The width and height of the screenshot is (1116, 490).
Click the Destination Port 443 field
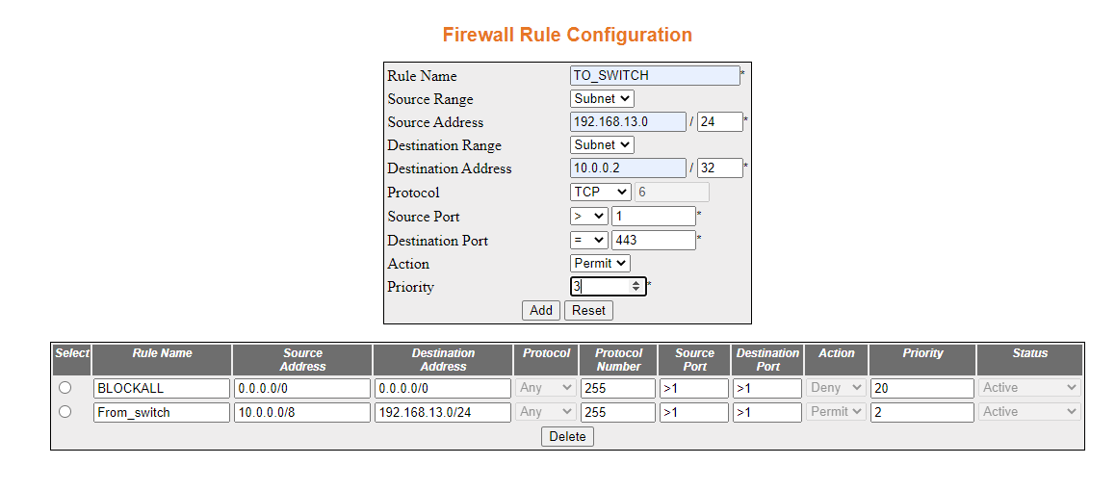[x=654, y=241]
